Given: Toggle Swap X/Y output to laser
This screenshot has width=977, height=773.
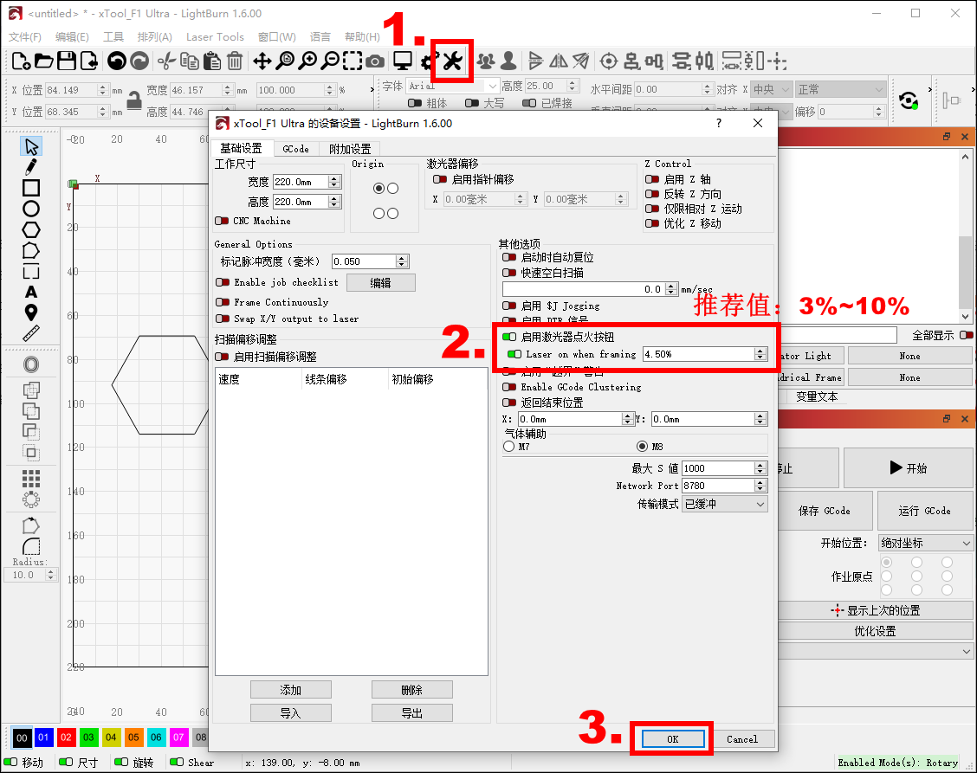Looking at the screenshot, I should pyautogui.click(x=223, y=319).
